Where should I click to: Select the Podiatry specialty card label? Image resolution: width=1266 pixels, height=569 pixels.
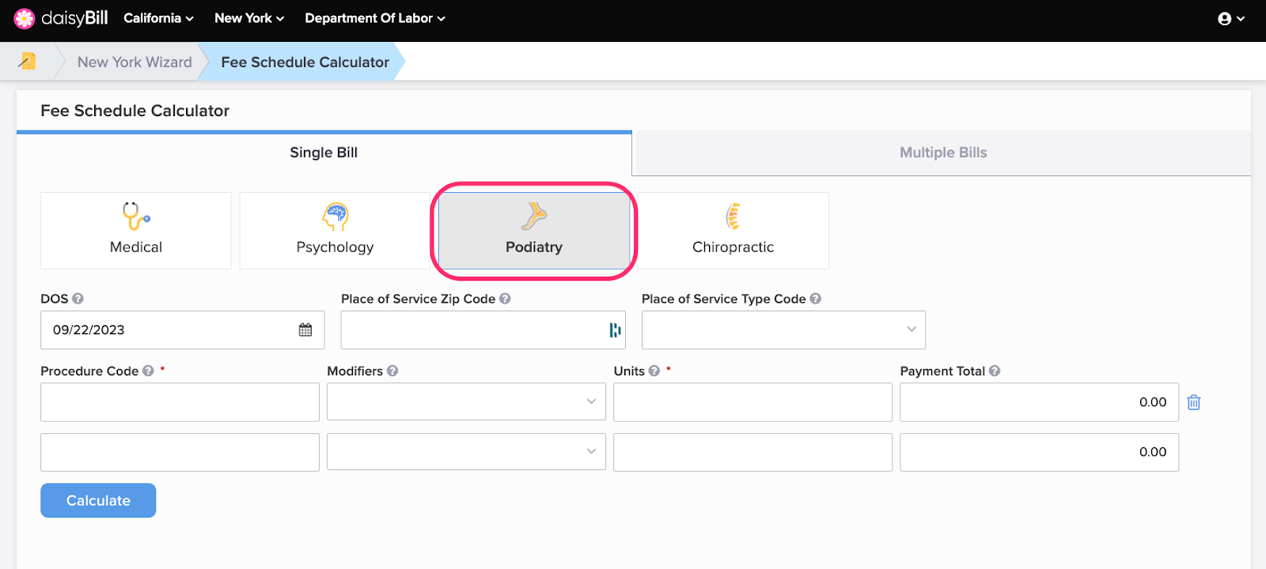point(534,247)
